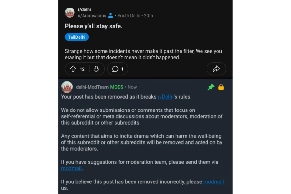Viewport: 291px width, 194px height.
Task: Click the vote count number 12
Action: pyautogui.click(x=82, y=69)
